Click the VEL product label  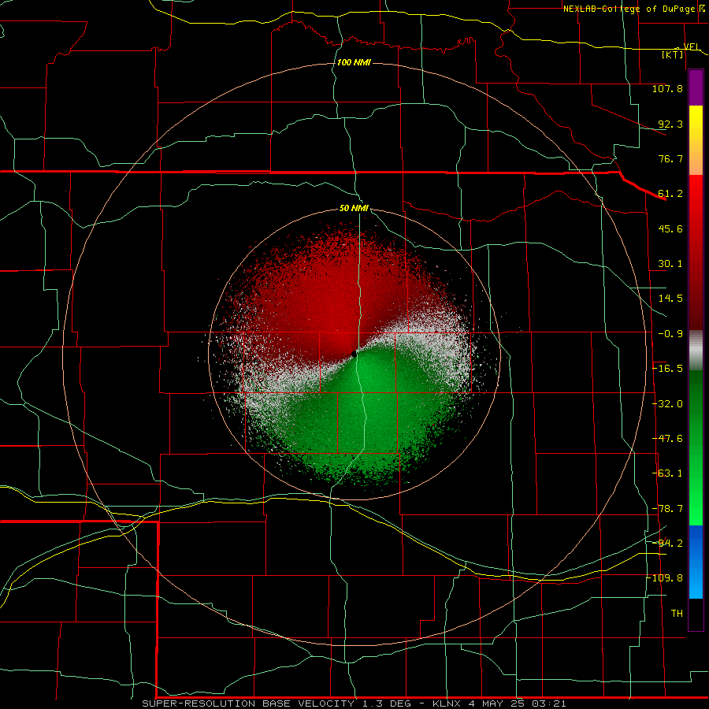(691, 46)
